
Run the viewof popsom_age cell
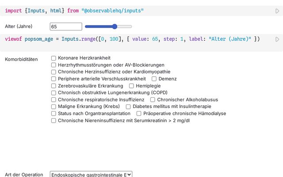277,39
